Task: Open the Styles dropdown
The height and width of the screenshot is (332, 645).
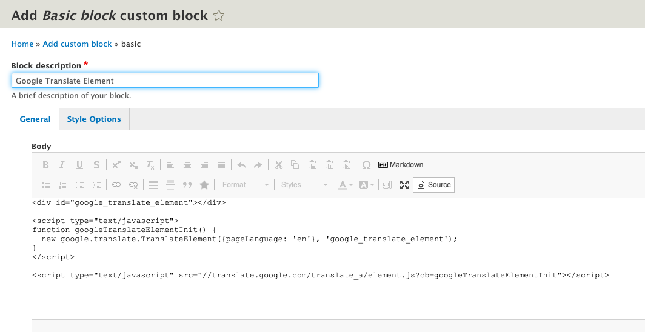Action: click(304, 185)
